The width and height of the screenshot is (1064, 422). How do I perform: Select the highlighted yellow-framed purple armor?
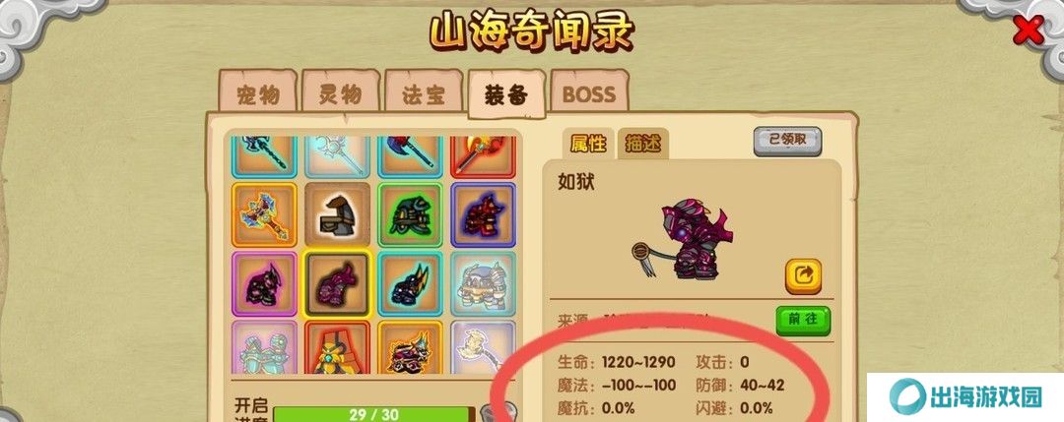pyautogui.click(x=337, y=284)
